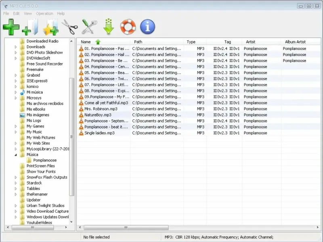Screen dimensions: 323x242
Task: Click VLC icon of NatureBoy.mp3
Action: coord(82,115)
